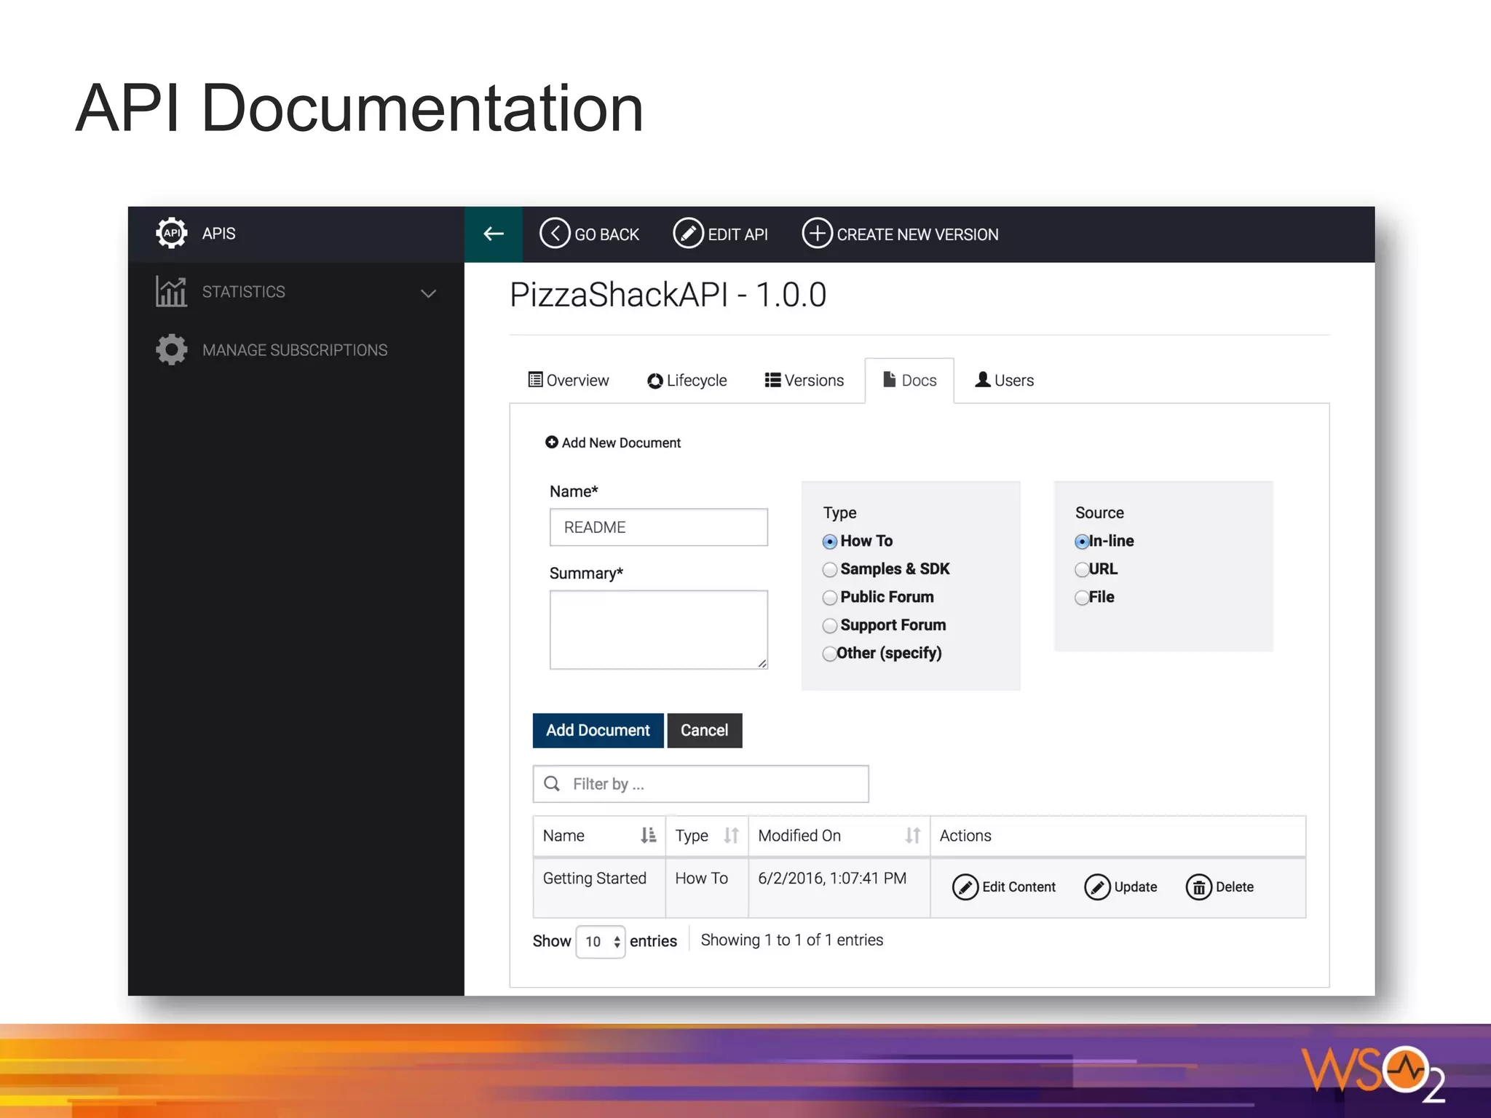Sort by Modified On column sort icon
The height and width of the screenshot is (1118, 1491).
pyautogui.click(x=913, y=836)
